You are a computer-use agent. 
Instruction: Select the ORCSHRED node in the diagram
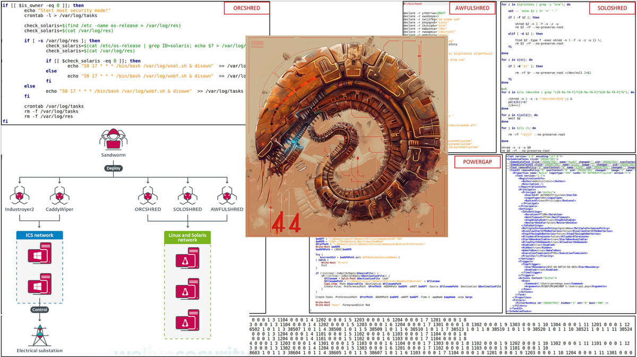point(148,196)
